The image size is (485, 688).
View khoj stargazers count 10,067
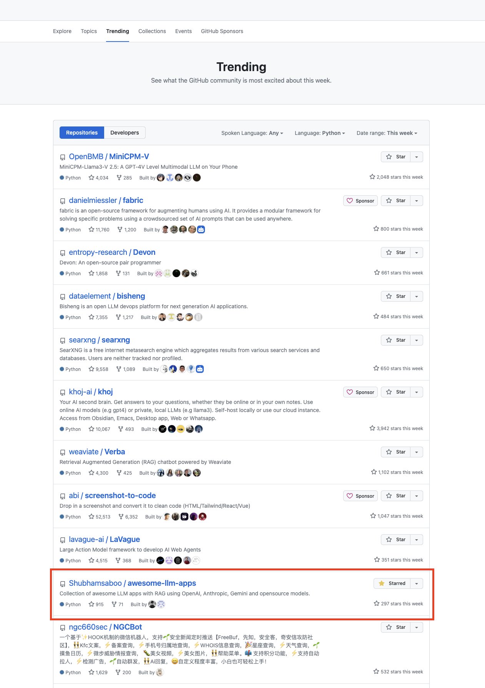pyautogui.click(x=100, y=429)
